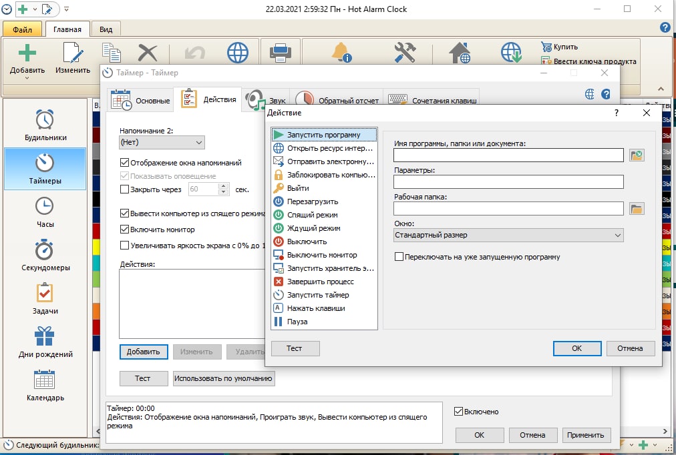Click the globe with download arrow icon

click(x=511, y=53)
